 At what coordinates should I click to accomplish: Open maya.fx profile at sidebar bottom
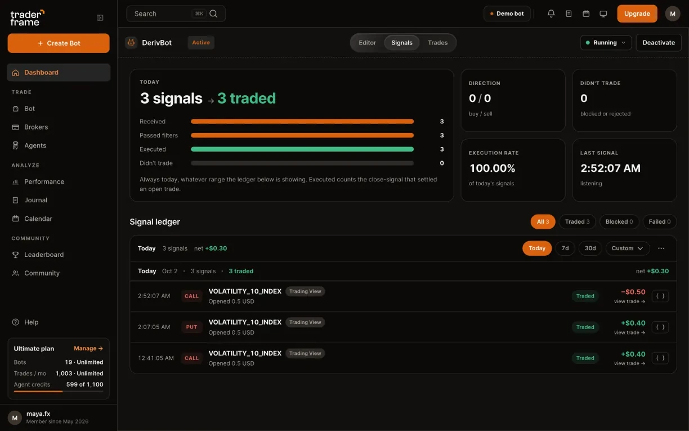(x=59, y=417)
